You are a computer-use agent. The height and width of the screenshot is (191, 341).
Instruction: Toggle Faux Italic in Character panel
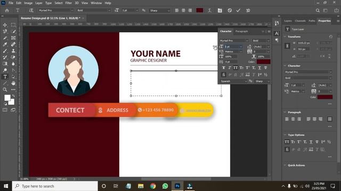(x=230, y=68)
